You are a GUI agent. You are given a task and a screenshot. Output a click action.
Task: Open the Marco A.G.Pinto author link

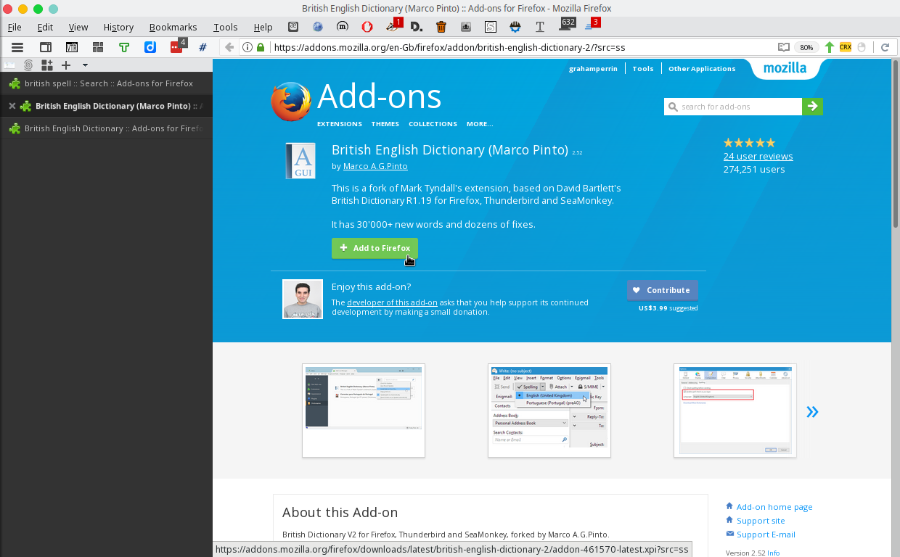(375, 166)
